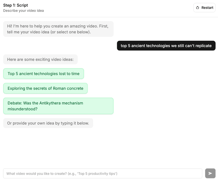Choose 'Top 5 ancient technologies lost to time'
The height and width of the screenshot is (180, 218).
44,74
